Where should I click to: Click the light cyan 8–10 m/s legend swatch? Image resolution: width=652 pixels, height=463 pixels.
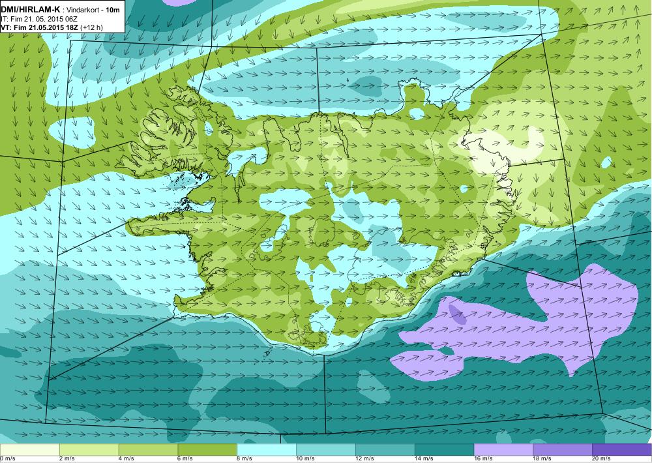tap(267, 450)
